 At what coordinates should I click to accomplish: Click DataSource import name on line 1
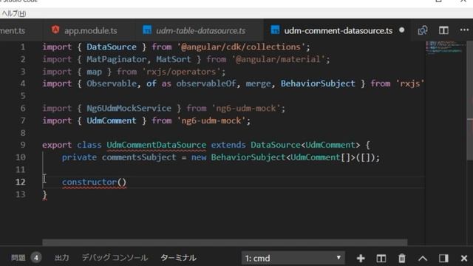[x=112, y=47]
